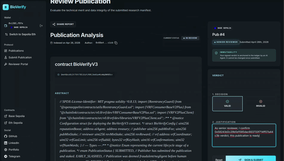284x161 pixels.
Task: Click the Share Report button label
Action: tap(65, 24)
